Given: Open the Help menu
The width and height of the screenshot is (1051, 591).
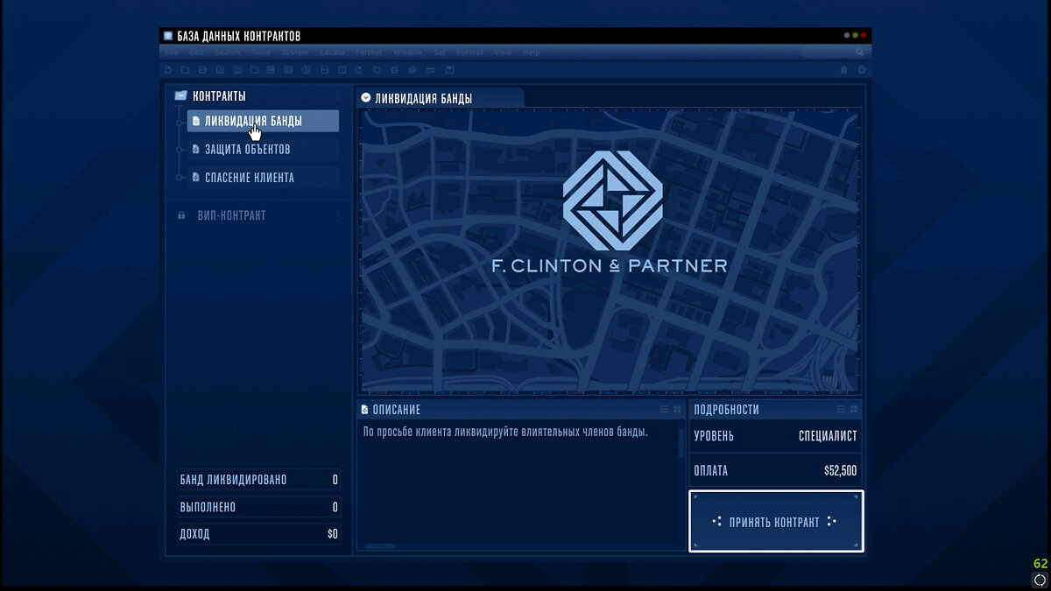Looking at the screenshot, I should [531, 53].
